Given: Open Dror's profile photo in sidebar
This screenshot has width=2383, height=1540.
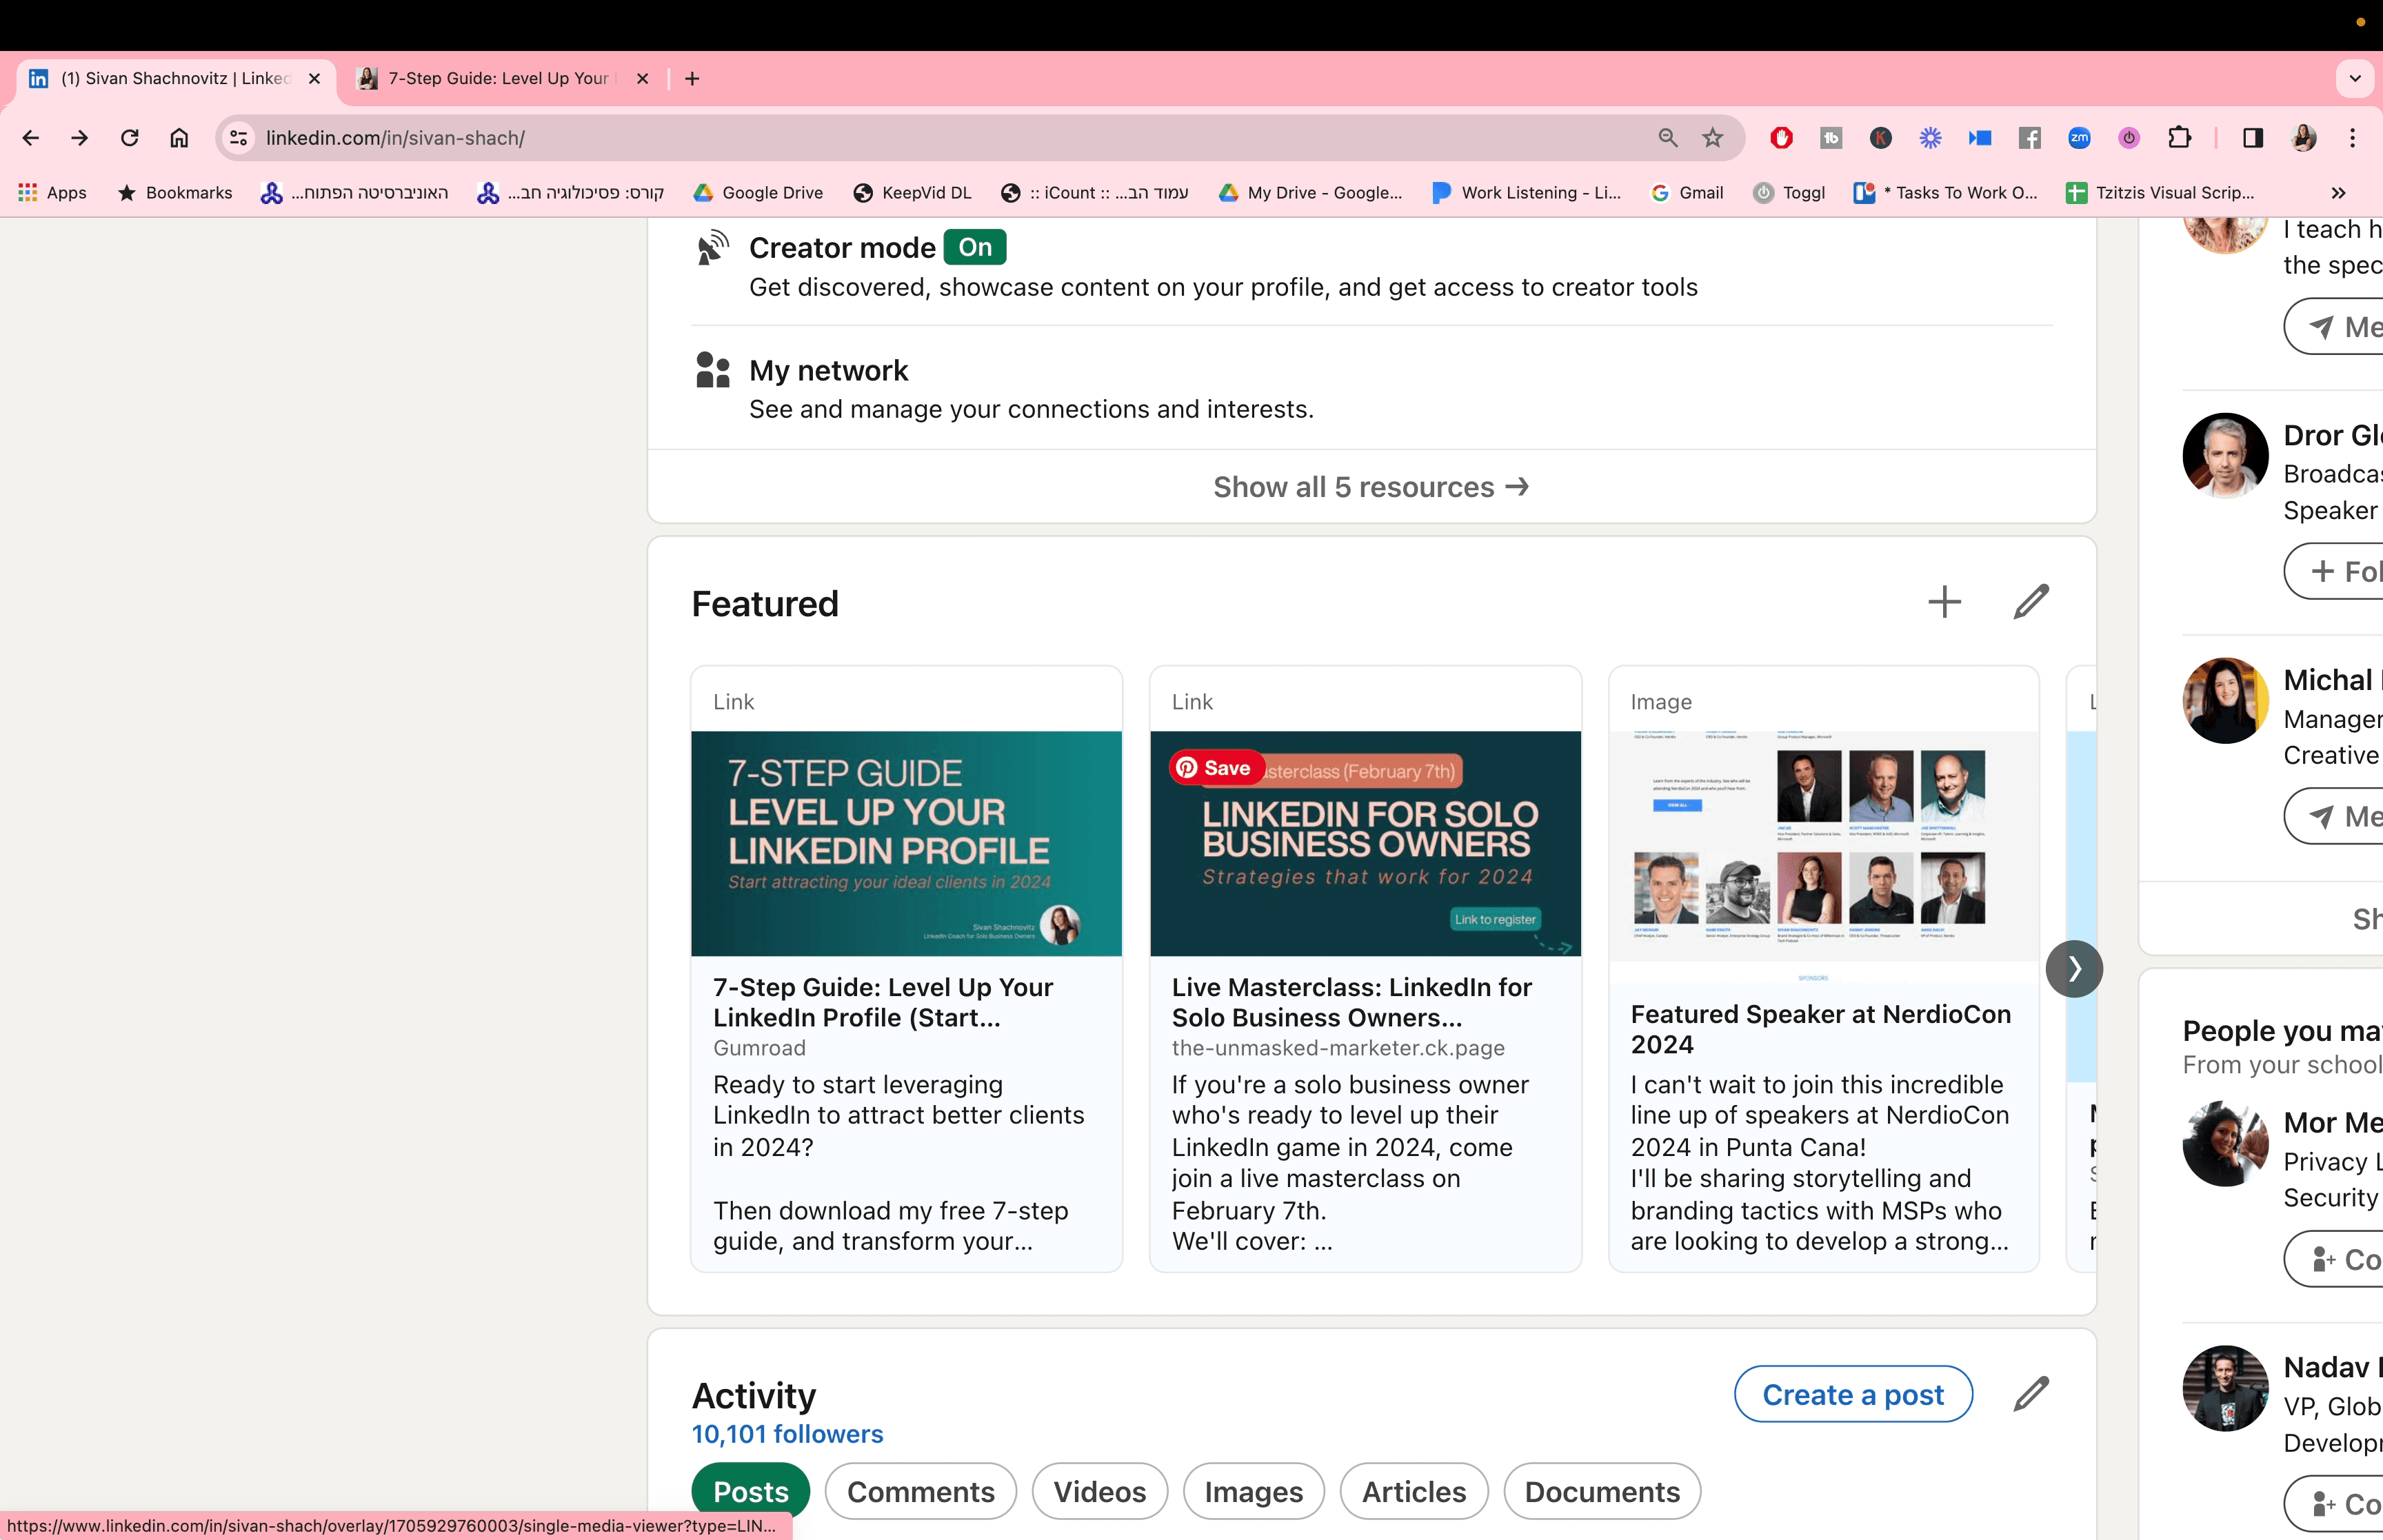Looking at the screenshot, I should click(2225, 455).
